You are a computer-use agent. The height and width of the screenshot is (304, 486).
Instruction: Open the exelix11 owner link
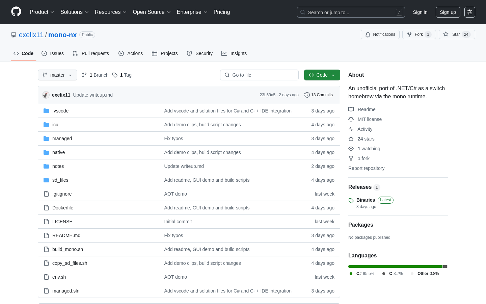(x=31, y=35)
